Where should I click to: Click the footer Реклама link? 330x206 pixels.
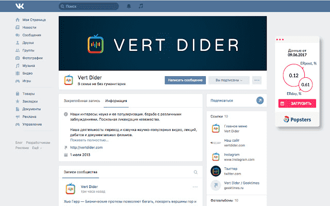pyautogui.click(x=22, y=148)
